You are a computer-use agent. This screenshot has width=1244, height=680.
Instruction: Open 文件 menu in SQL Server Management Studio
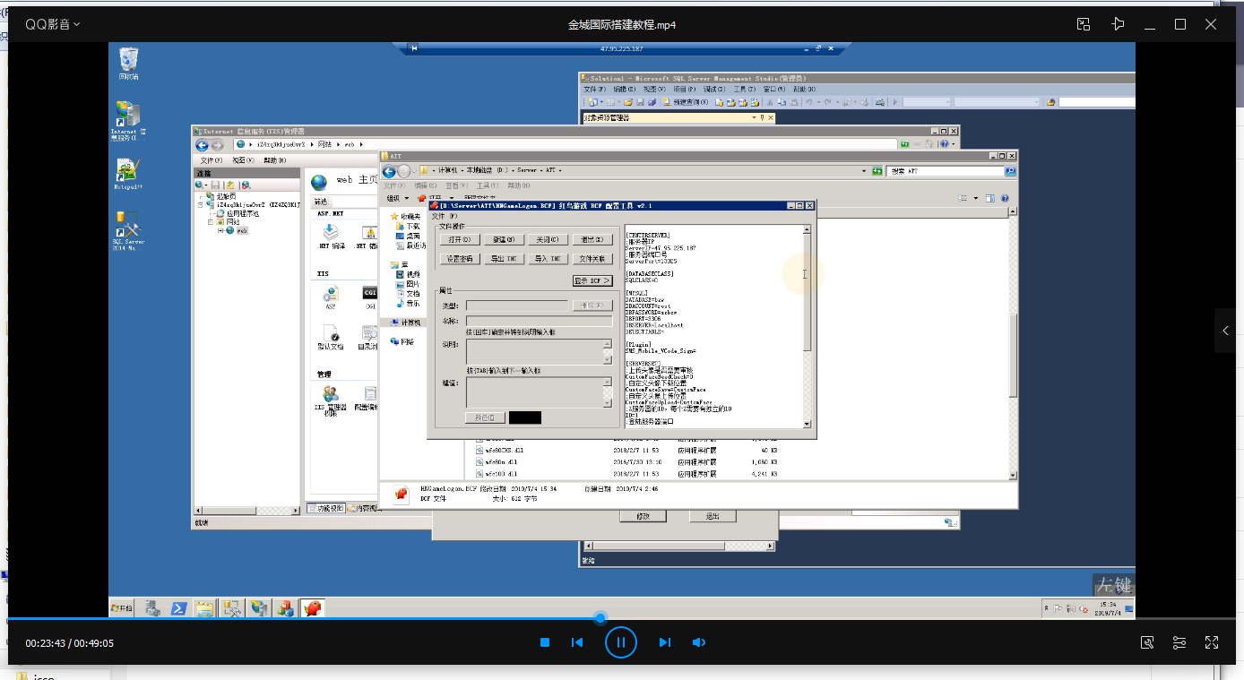click(x=595, y=90)
